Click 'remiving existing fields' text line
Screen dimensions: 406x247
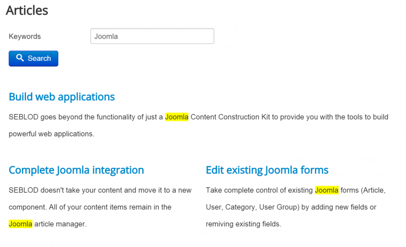pyautogui.click(x=244, y=224)
